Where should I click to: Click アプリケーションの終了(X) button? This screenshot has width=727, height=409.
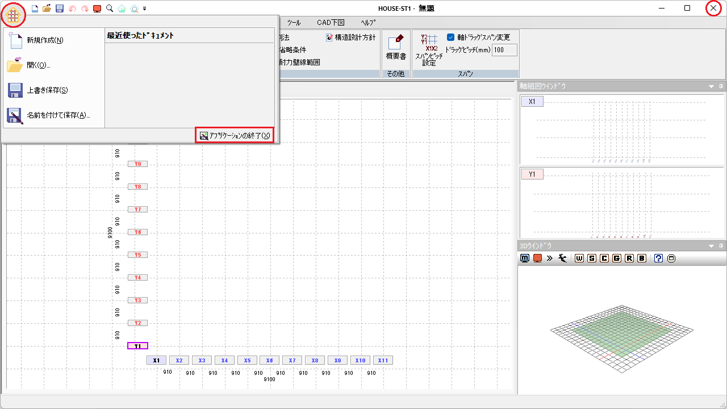(235, 135)
